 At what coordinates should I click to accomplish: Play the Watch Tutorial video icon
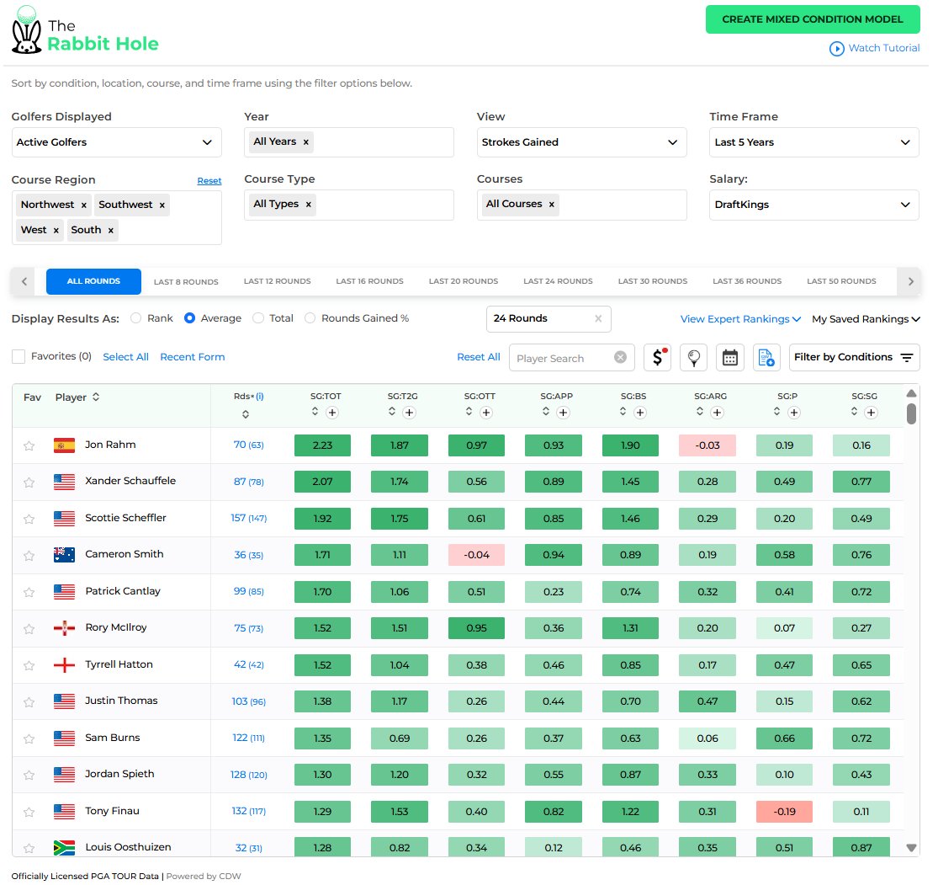[x=836, y=49]
